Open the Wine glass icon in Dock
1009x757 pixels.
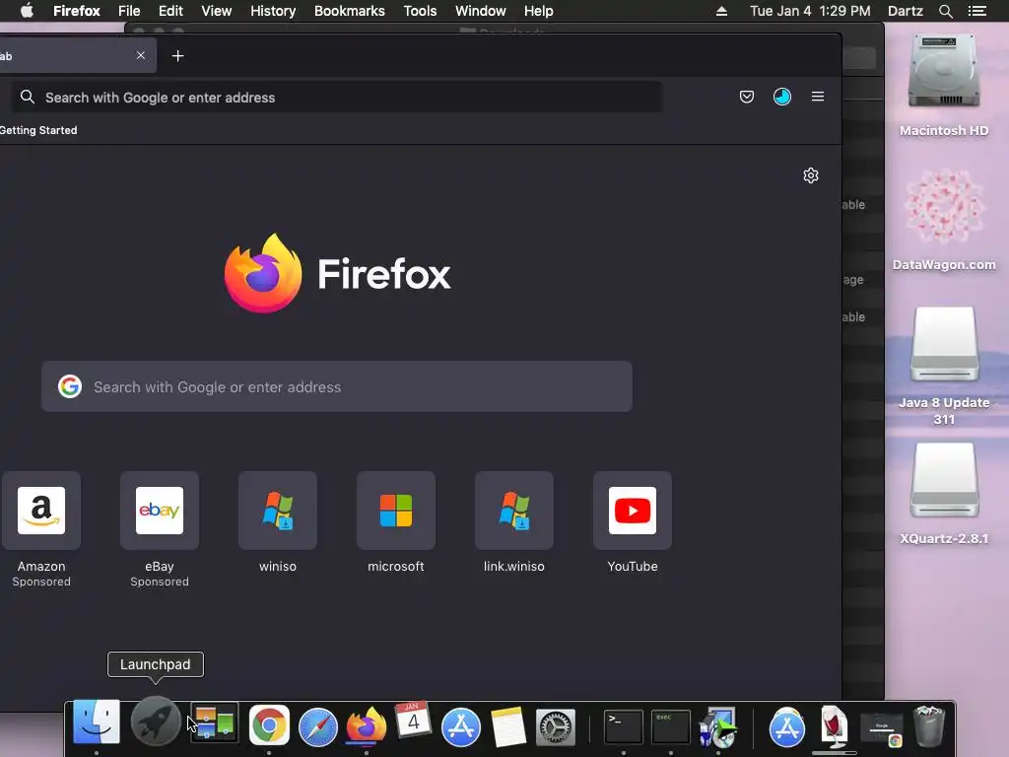pyautogui.click(x=834, y=726)
